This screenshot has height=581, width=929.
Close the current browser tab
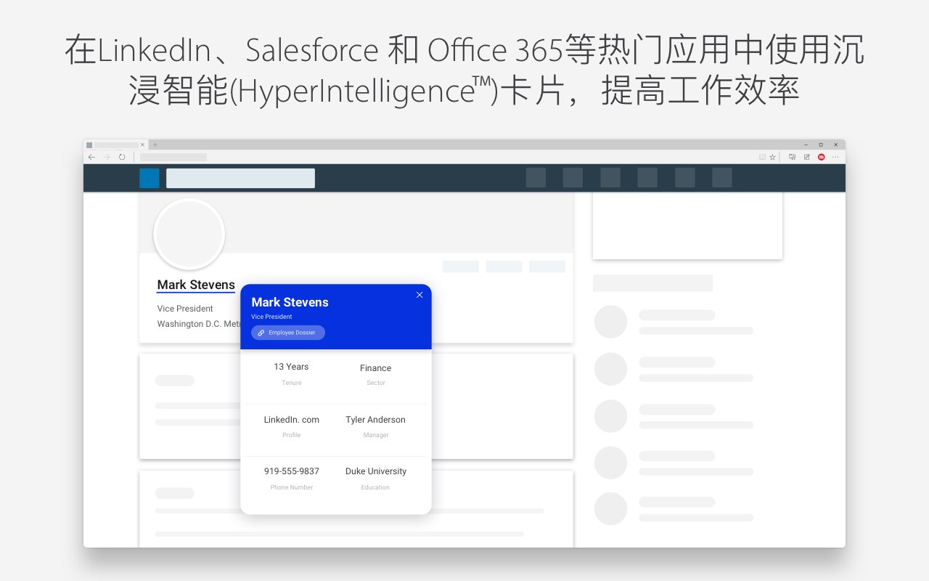142,145
